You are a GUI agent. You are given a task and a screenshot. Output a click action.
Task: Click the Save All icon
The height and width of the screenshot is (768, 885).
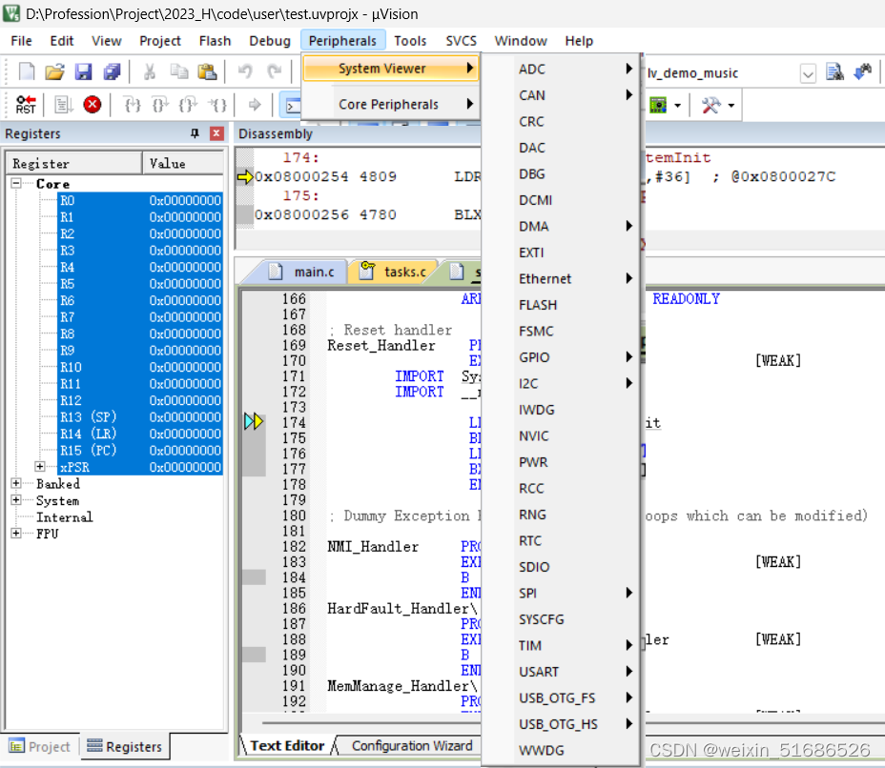coord(112,71)
